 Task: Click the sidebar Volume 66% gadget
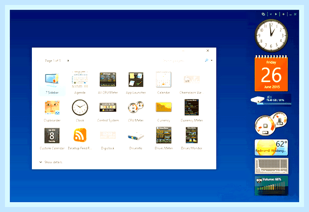point(271,186)
